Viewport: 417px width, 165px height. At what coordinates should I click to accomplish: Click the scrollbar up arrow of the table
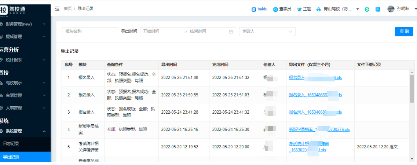(x=412, y=72)
